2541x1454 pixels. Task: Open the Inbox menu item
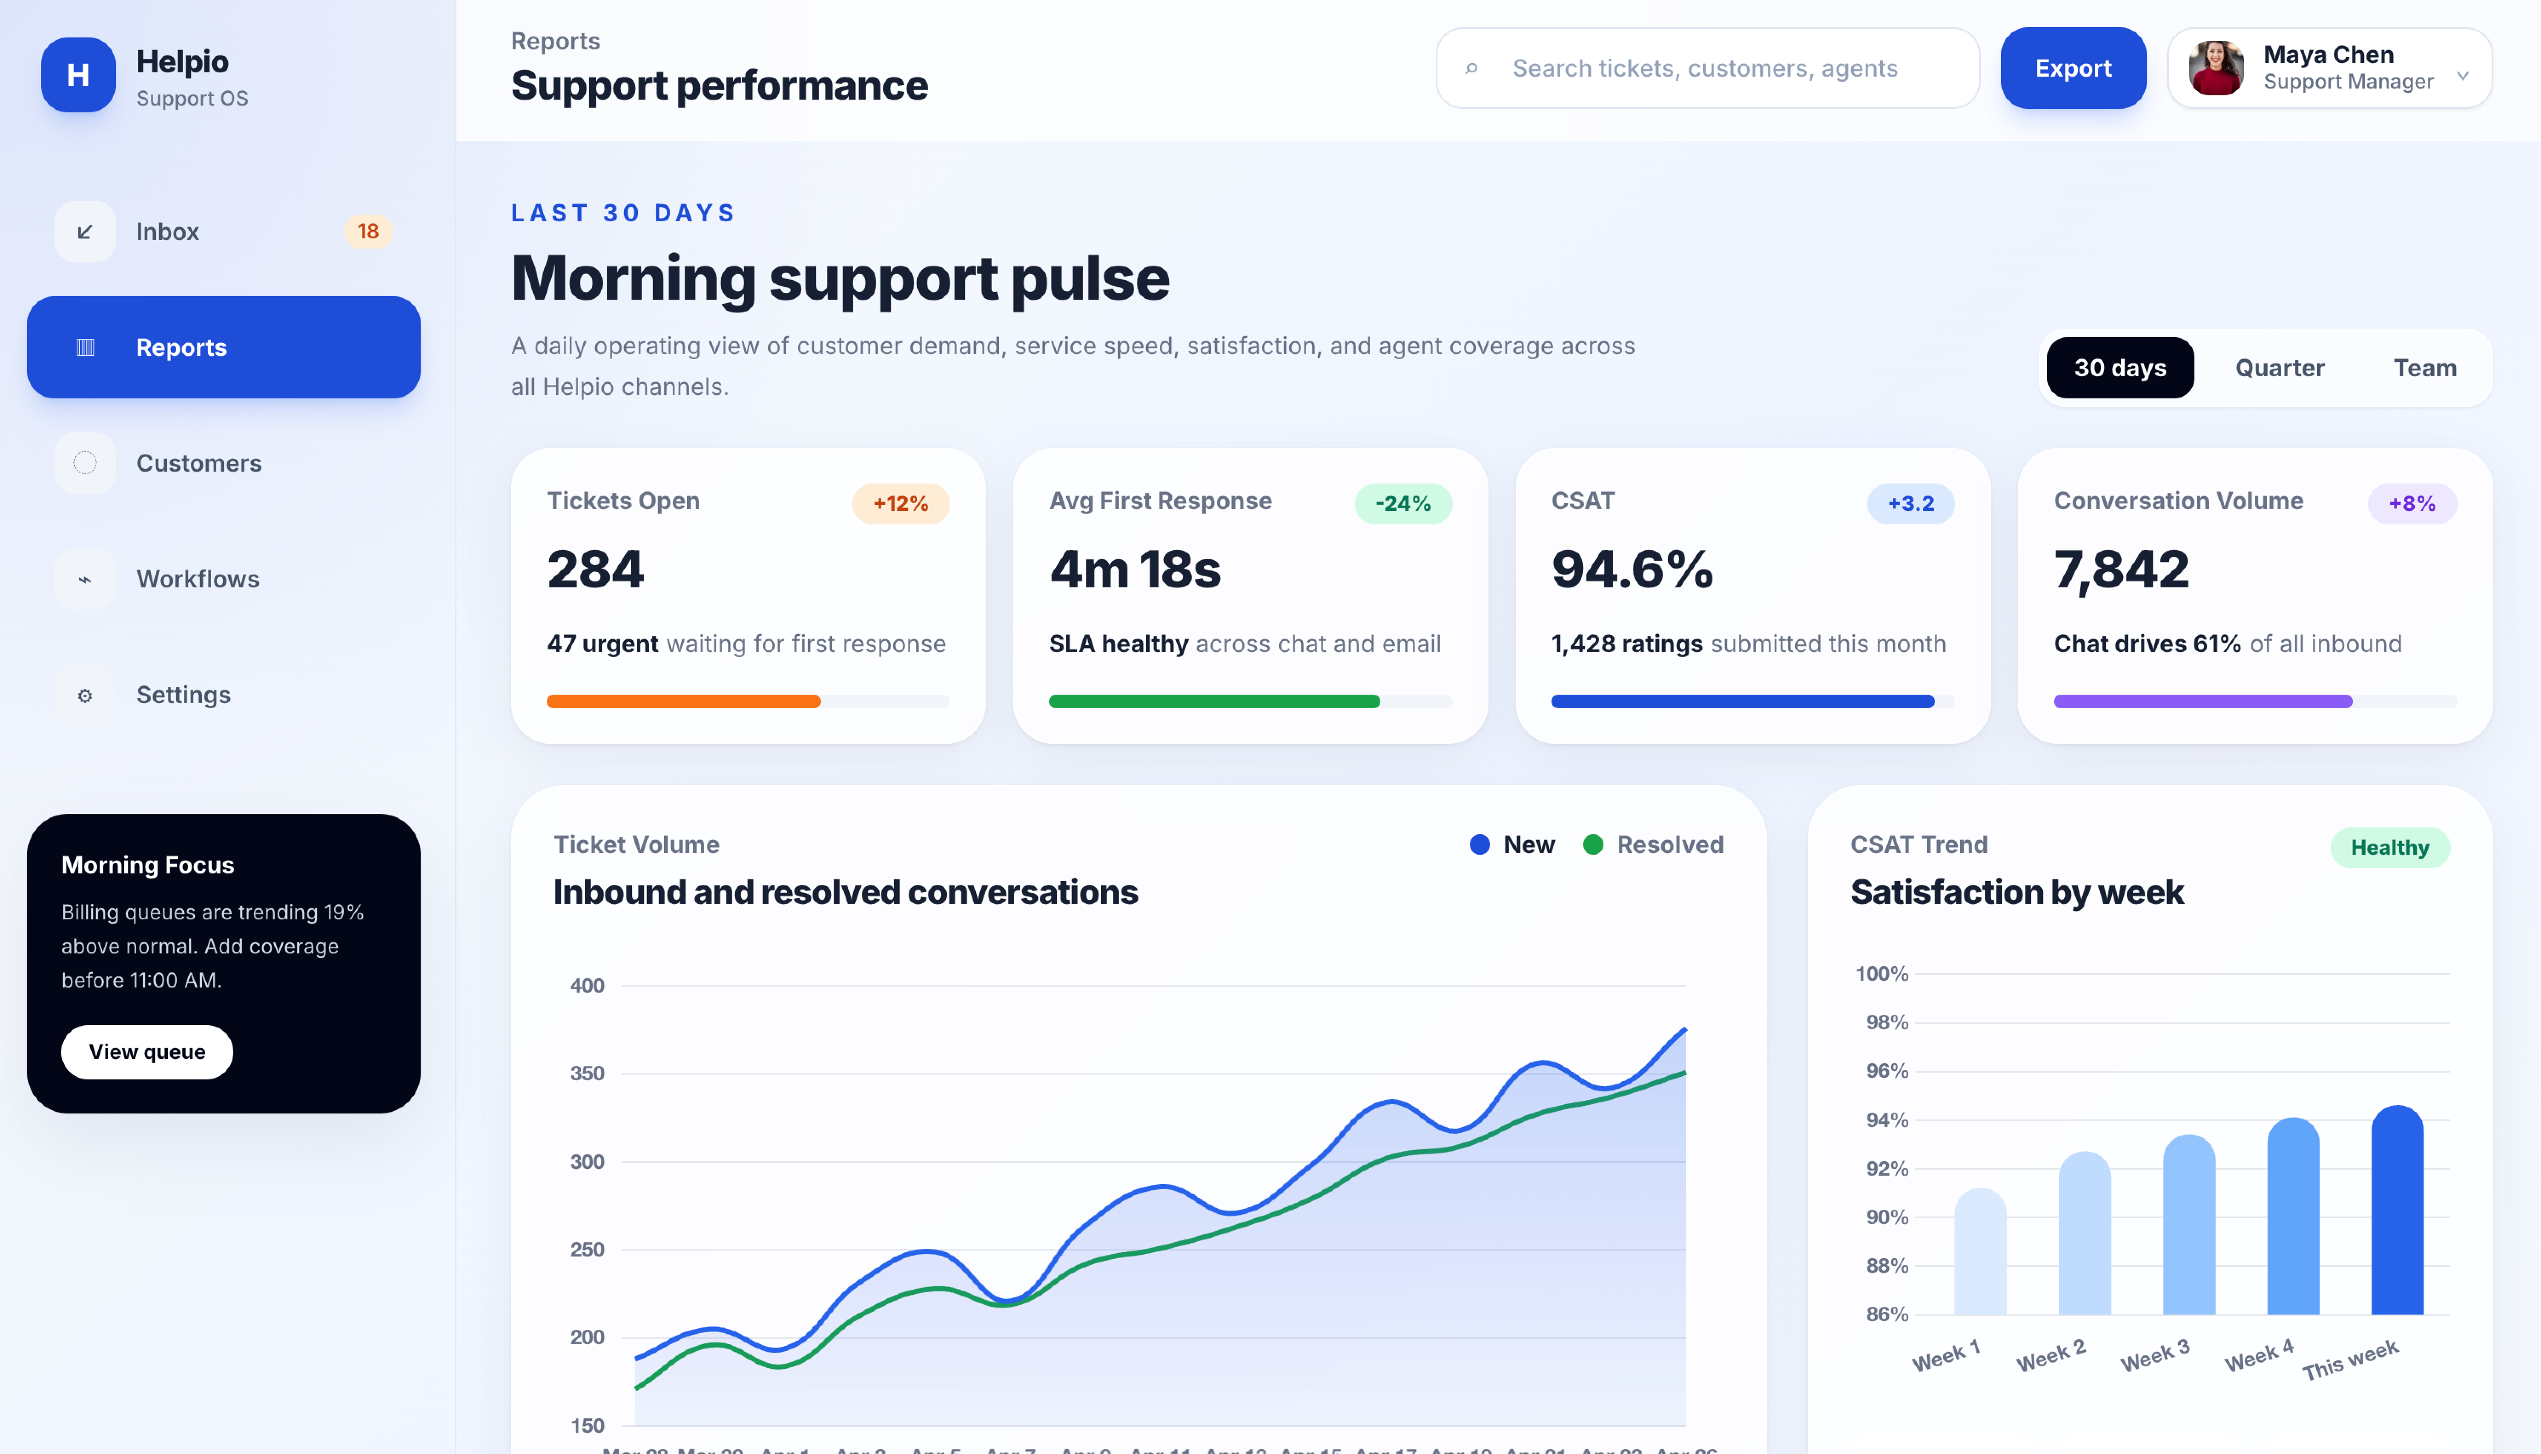point(168,232)
